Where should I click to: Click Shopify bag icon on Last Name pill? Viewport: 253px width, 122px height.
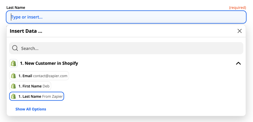coord(13,97)
